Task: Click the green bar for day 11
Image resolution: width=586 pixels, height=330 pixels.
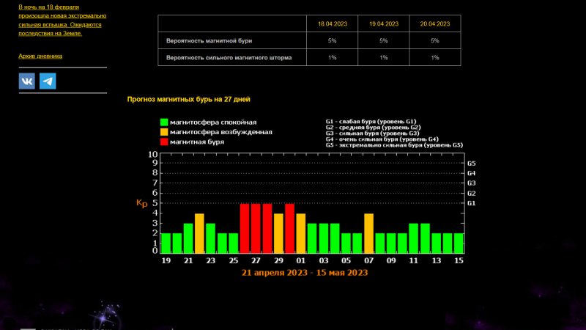Action: pyautogui.click(x=413, y=239)
